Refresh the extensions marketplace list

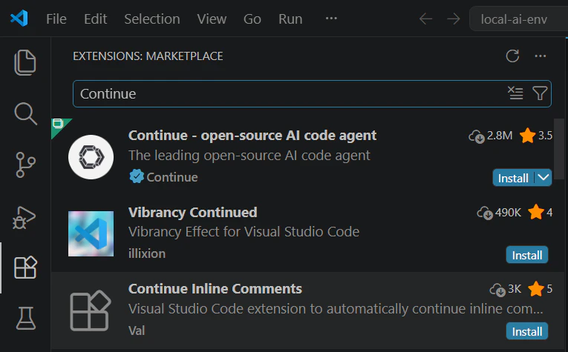512,56
